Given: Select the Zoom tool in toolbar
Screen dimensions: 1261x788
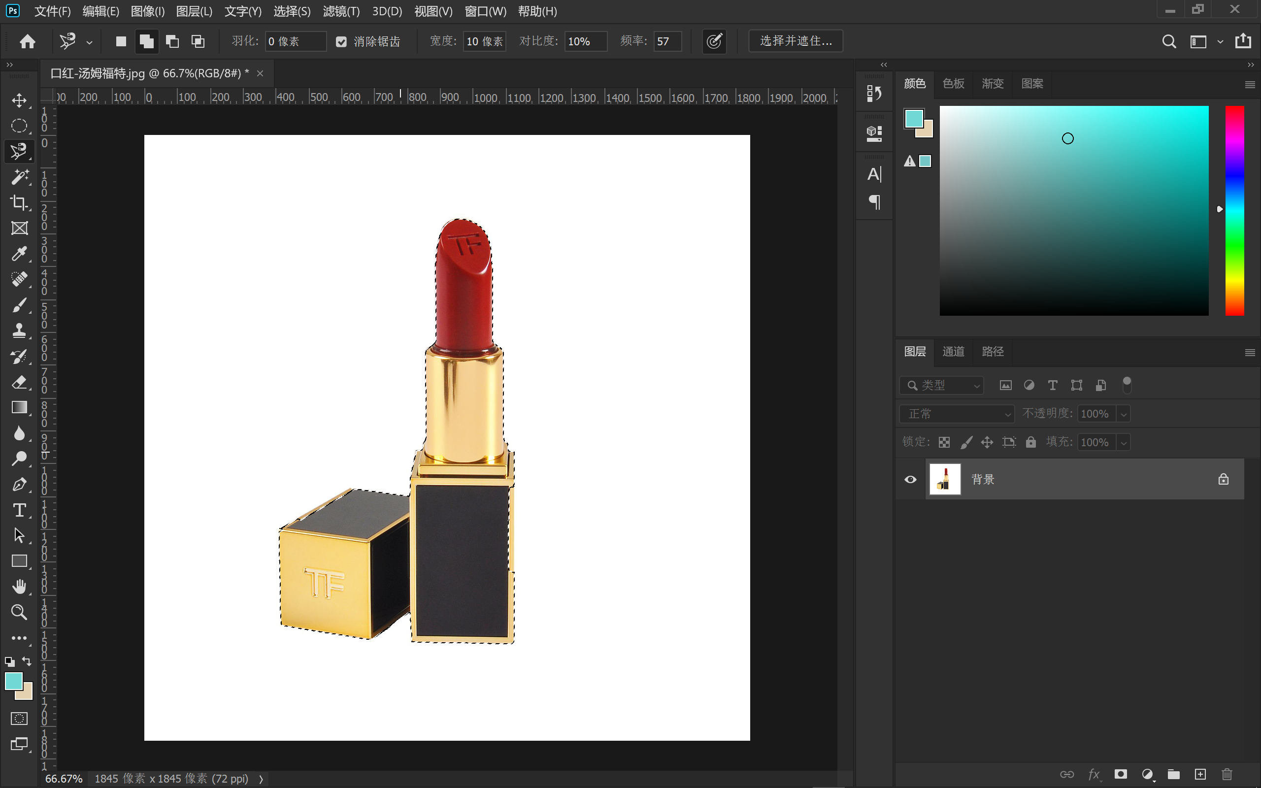Looking at the screenshot, I should click(x=19, y=612).
